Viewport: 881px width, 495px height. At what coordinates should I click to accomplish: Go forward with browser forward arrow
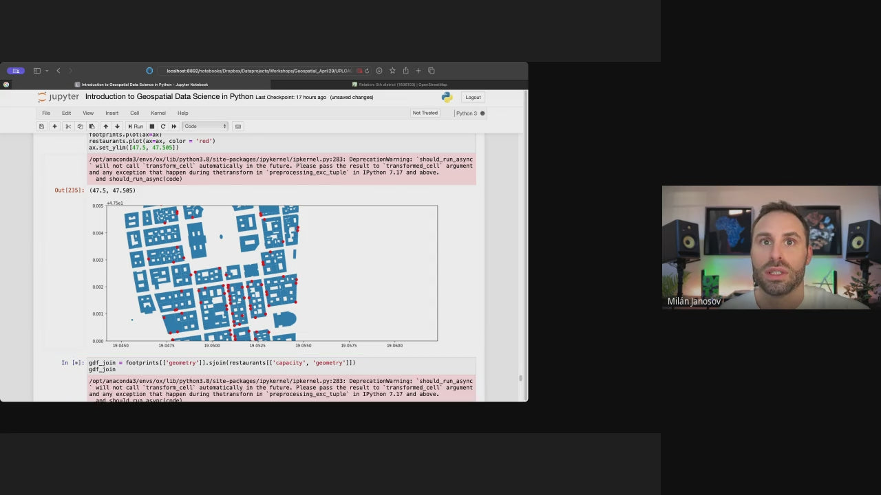coord(70,71)
